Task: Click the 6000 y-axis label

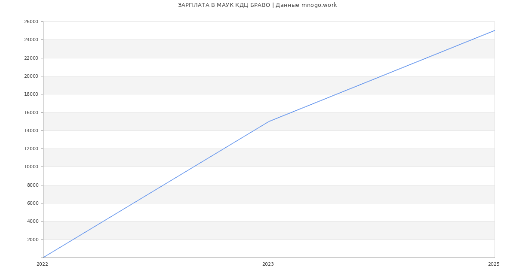Action: 32,203
